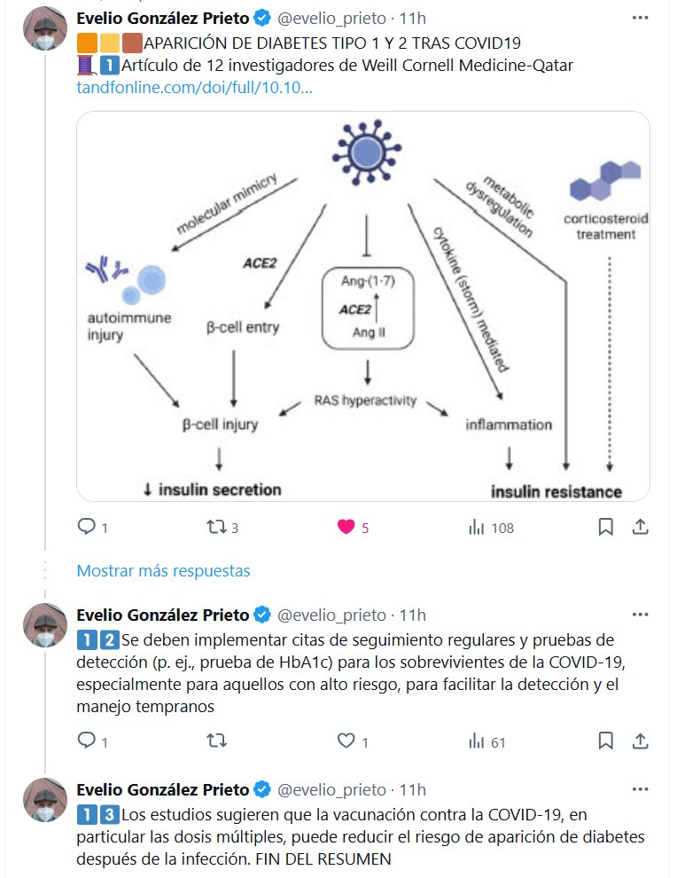
Task: Bookmark the diabetes diagram tweet
Action: tap(605, 528)
